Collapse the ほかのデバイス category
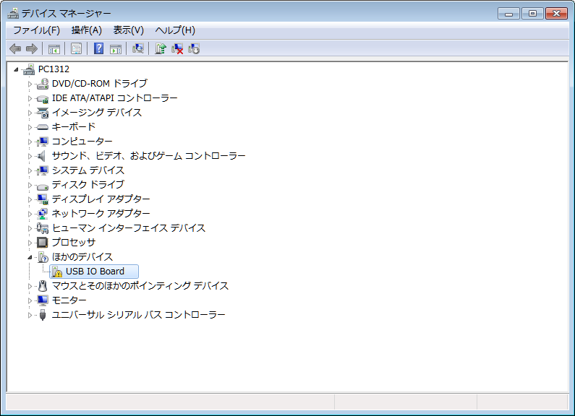Image resolution: width=575 pixels, height=416 pixels. point(30,257)
